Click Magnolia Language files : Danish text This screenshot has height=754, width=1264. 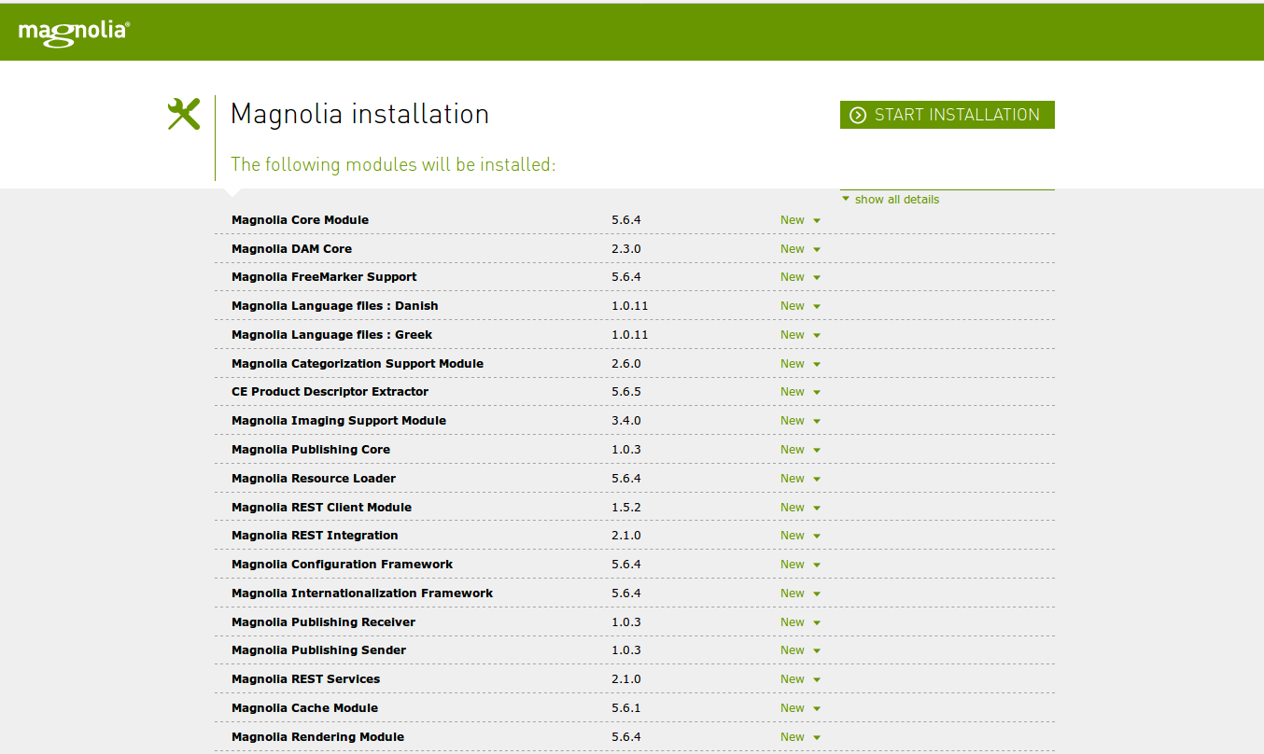335,306
